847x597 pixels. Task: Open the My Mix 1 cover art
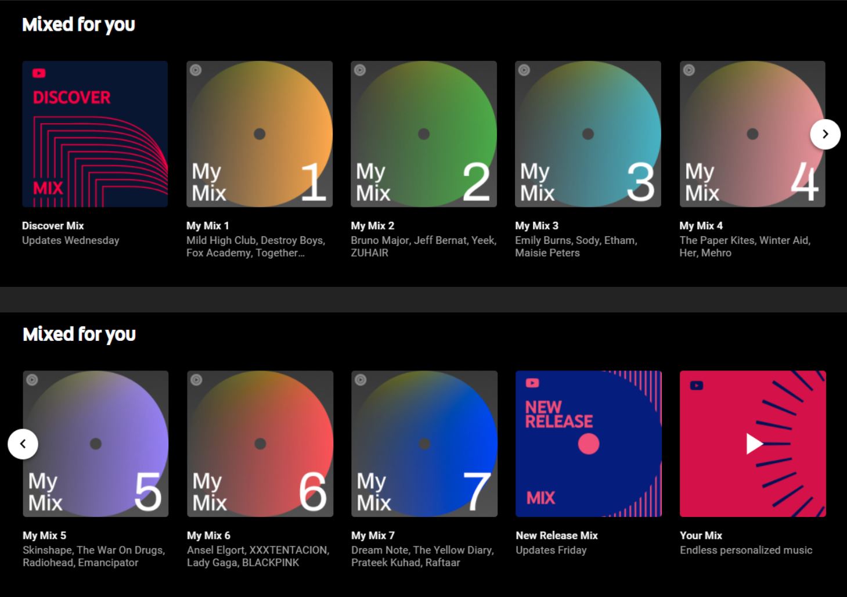coord(259,134)
